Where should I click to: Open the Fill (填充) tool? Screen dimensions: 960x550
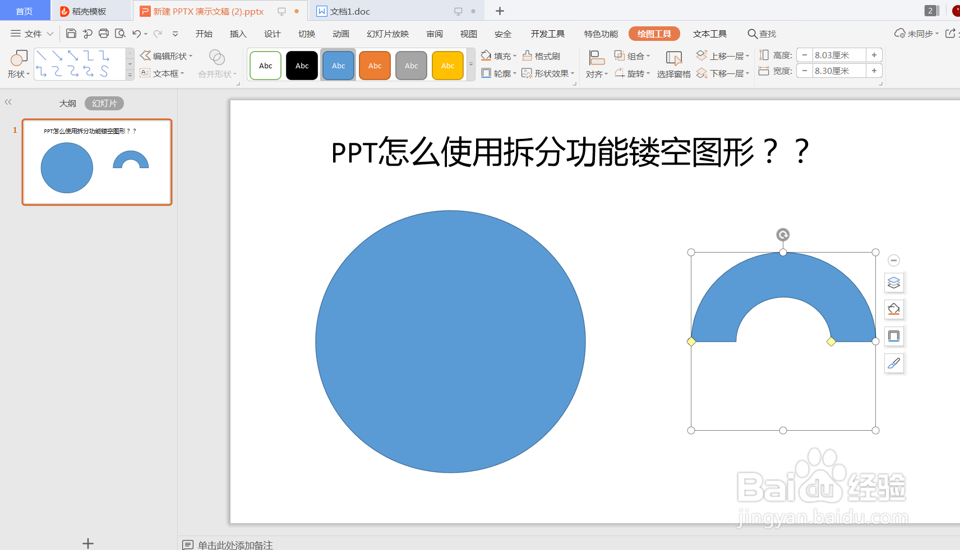(499, 55)
